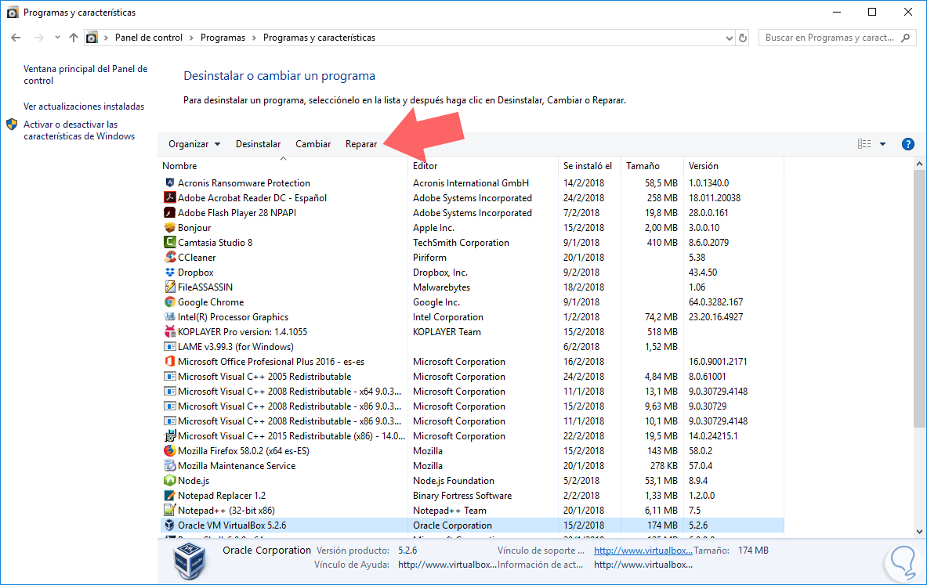Viewport: 927px width, 585px height.
Task: Go up one level with up arrow
Action: [74, 38]
